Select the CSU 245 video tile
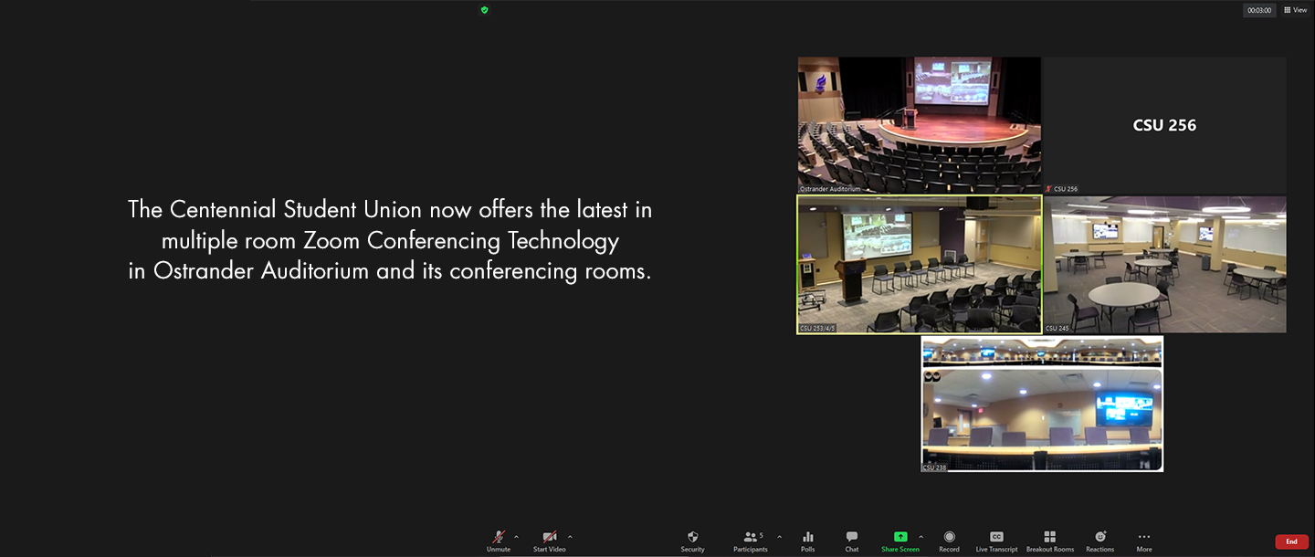Screen dimensions: 1315x557 click(x=1164, y=264)
